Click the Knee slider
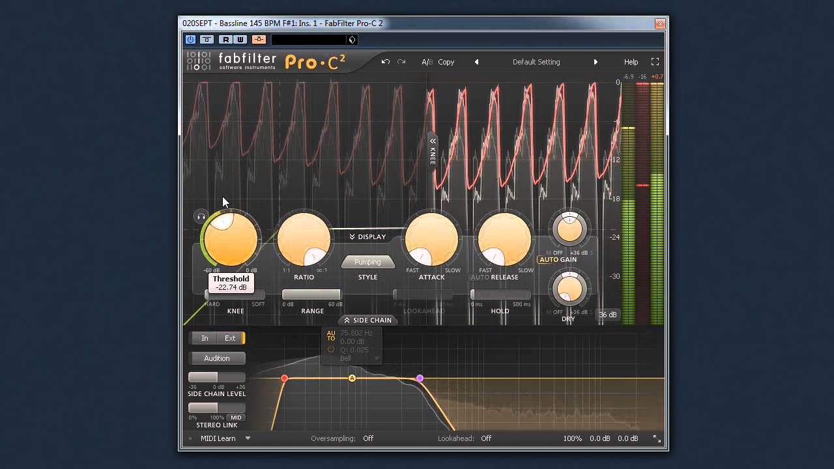This screenshot has width=834, height=469. pyautogui.click(x=235, y=294)
